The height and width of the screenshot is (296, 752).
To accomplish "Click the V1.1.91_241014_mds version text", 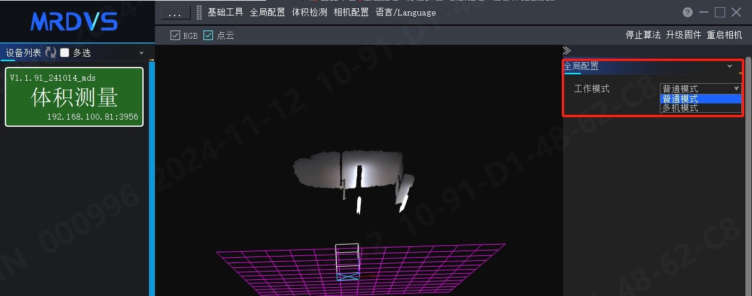I will (53, 78).
